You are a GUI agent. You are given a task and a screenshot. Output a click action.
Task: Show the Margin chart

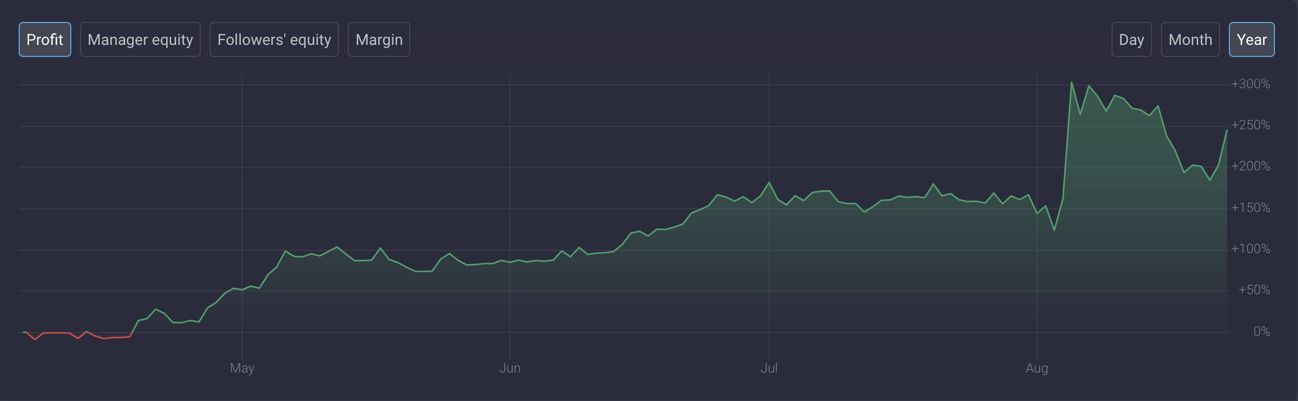pos(379,39)
